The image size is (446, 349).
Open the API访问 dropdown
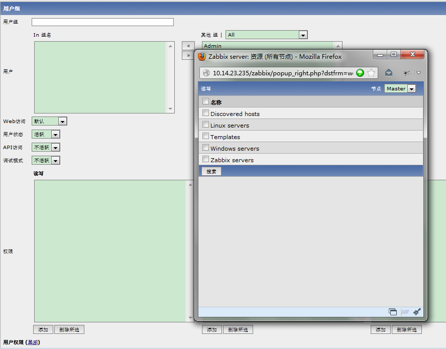[46, 147]
